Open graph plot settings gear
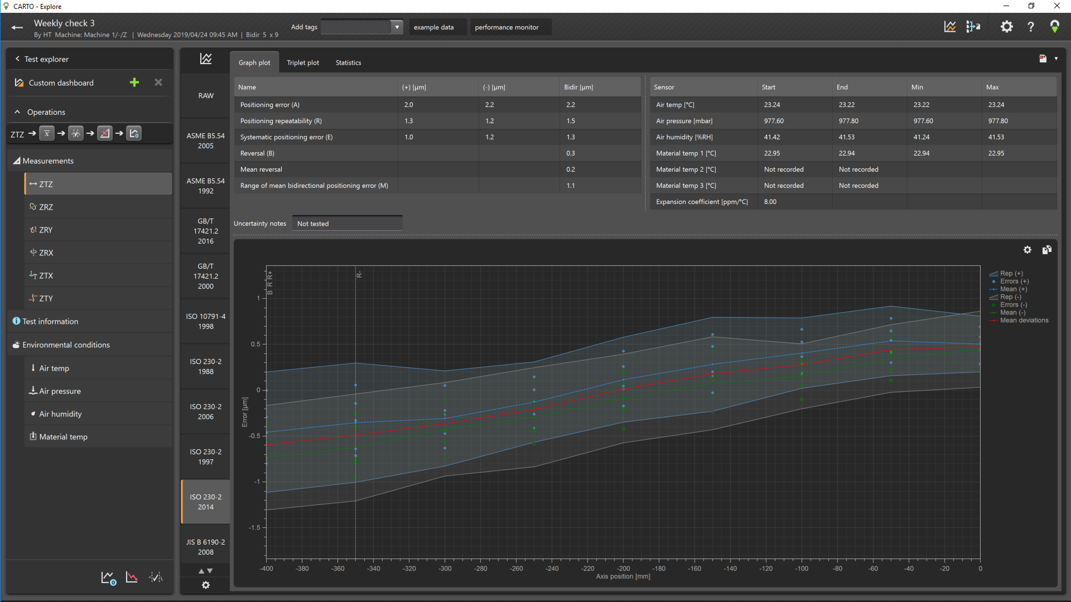The width and height of the screenshot is (1071, 602). click(1027, 250)
